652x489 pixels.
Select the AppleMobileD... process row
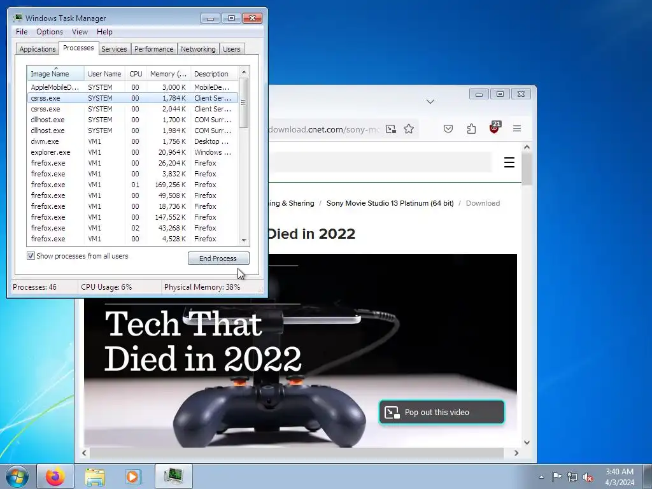point(133,87)
